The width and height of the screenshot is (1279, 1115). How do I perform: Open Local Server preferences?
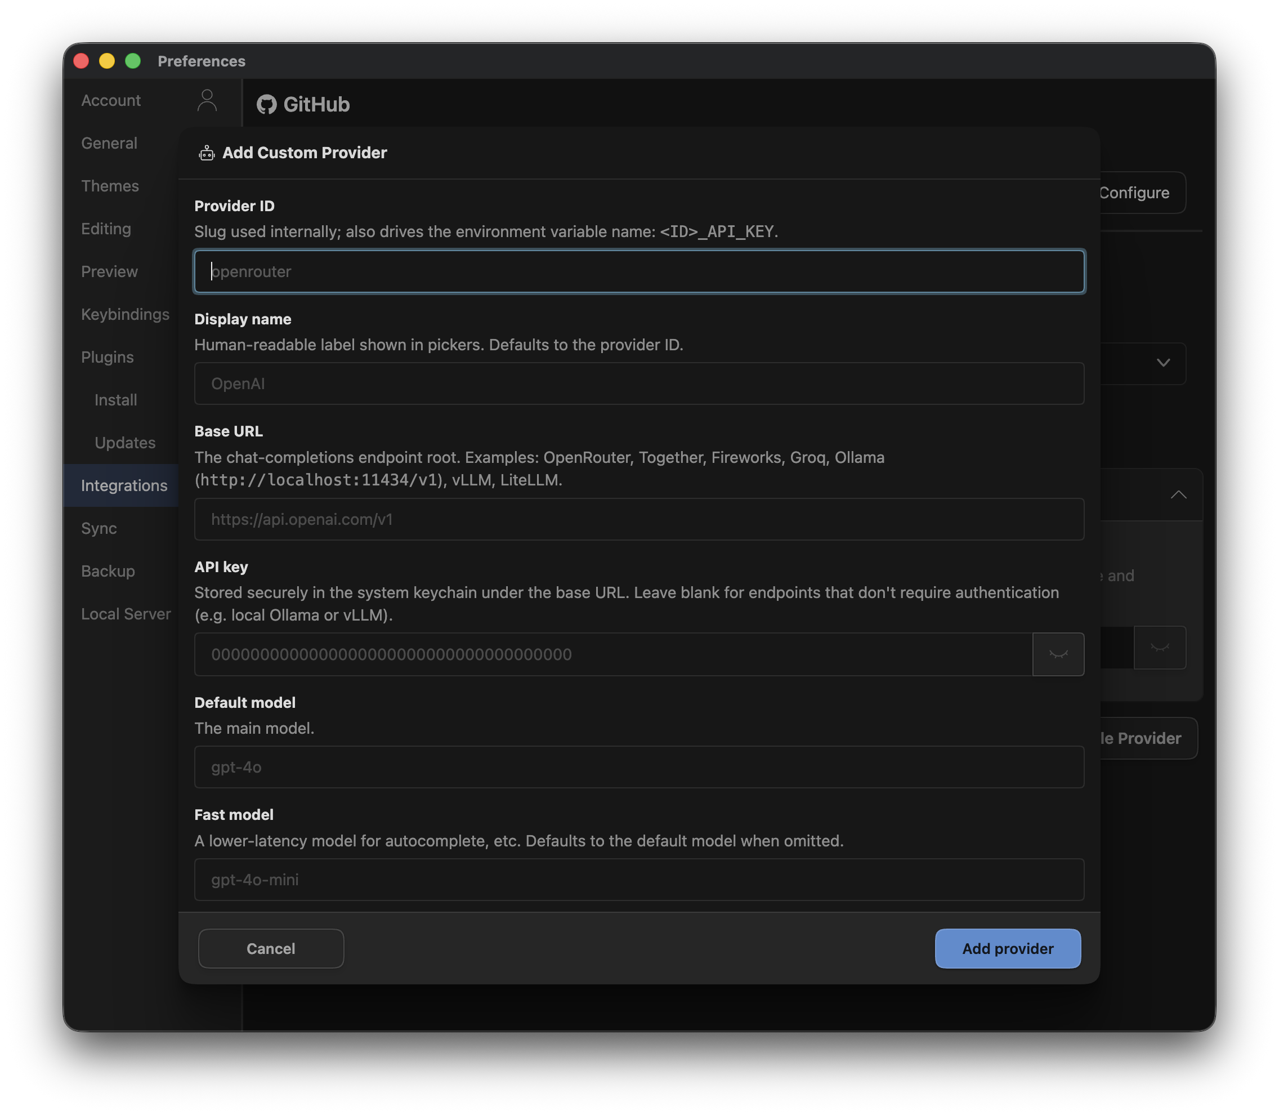point(126,614)
